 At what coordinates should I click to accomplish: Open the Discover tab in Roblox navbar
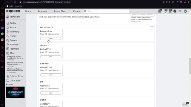click(42, 11)
